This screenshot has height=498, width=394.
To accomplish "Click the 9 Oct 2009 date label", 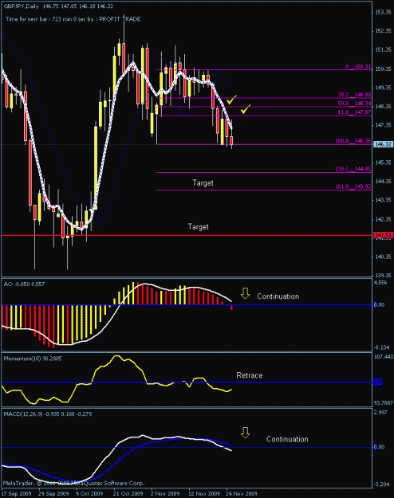I will click(89, 493).
